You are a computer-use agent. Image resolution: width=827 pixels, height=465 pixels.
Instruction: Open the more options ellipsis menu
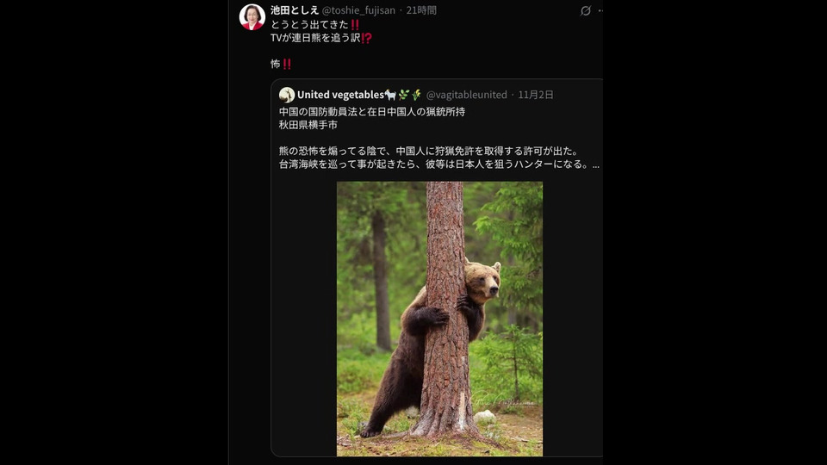(600, 10)
